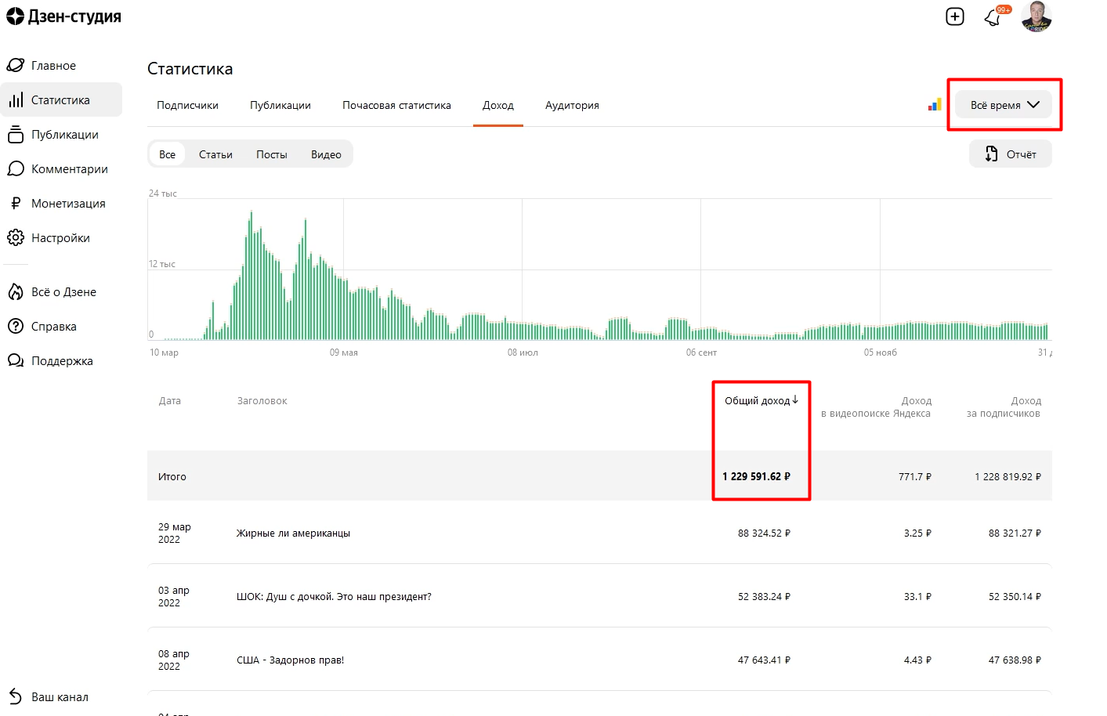Filter by Посты

[272, 154]
